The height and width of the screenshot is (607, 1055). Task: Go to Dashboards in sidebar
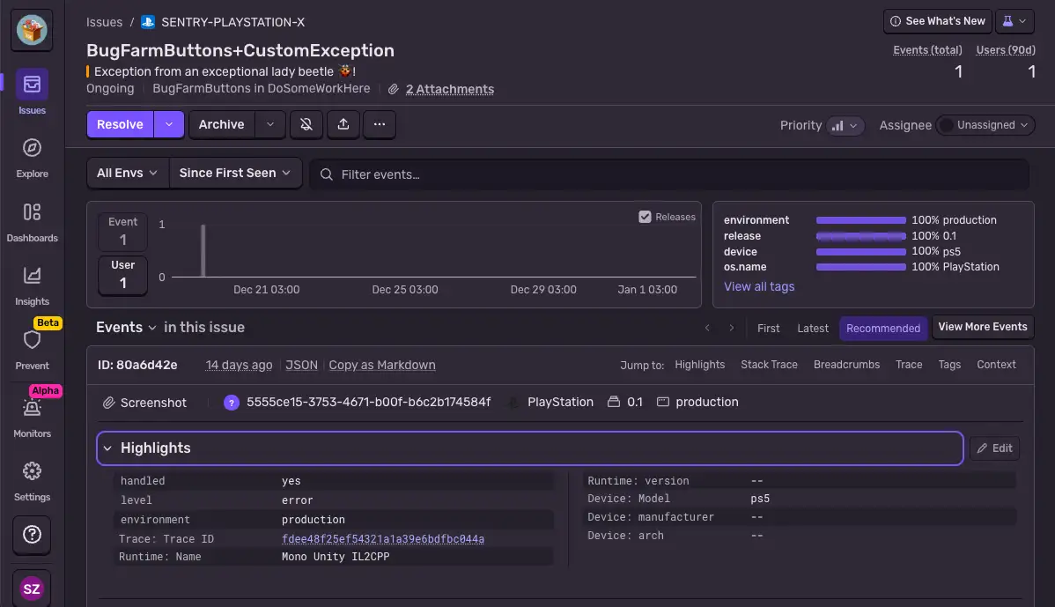(32, 212)
